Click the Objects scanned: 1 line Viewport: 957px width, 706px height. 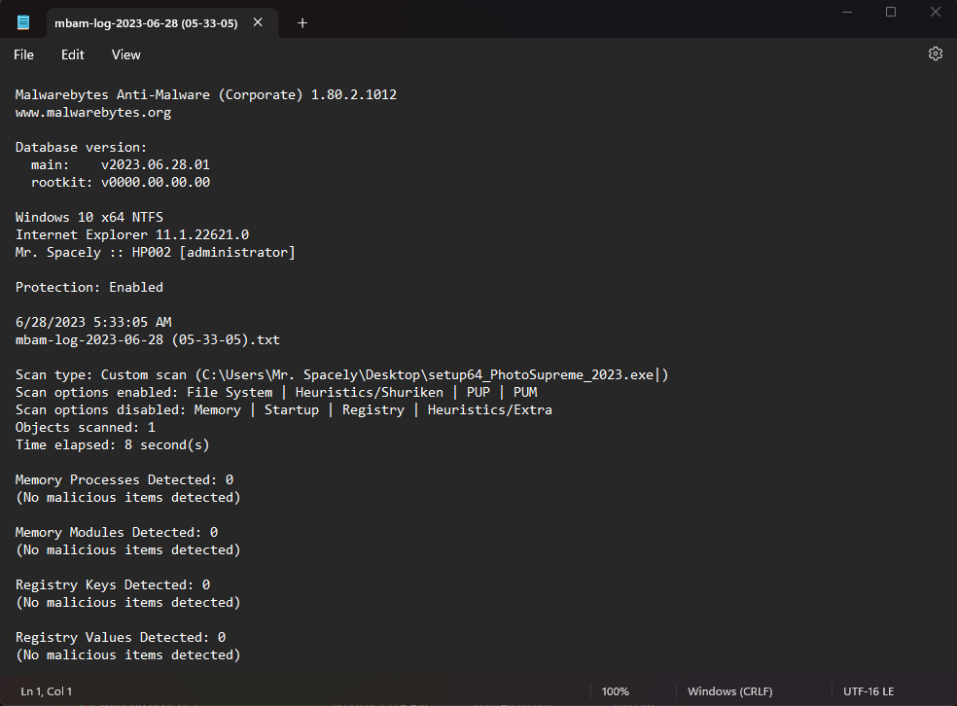86,427
